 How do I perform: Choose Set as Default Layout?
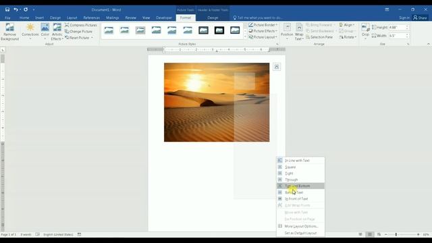pos(300,233)
